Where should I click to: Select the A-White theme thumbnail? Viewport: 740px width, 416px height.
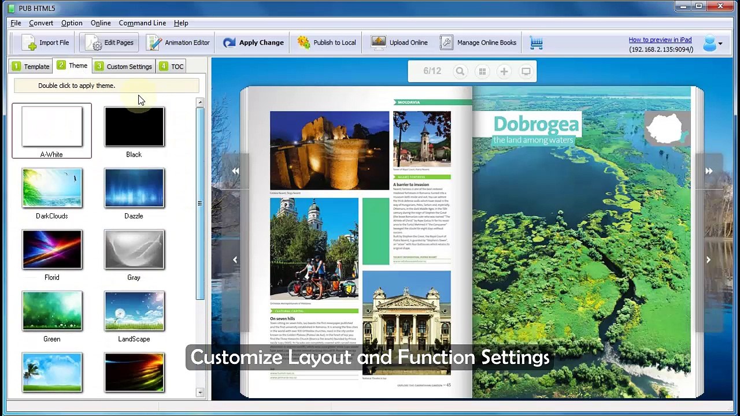[x=52, y=127]
